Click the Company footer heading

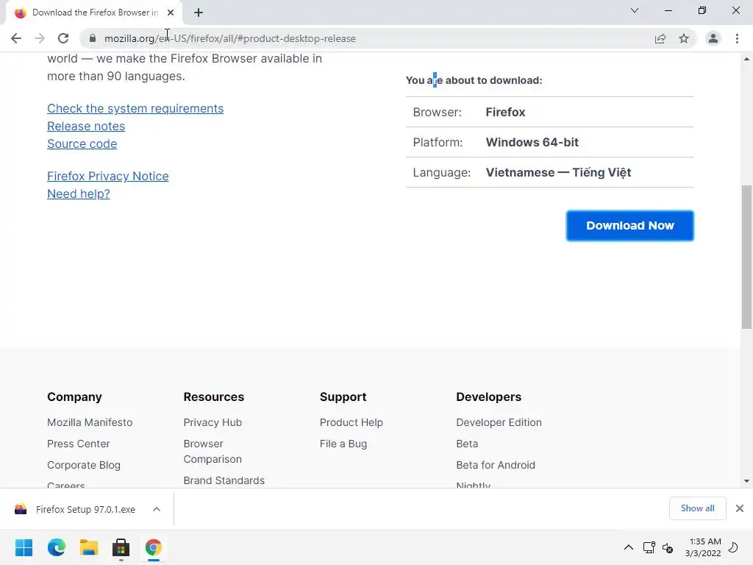coord(74,397)
